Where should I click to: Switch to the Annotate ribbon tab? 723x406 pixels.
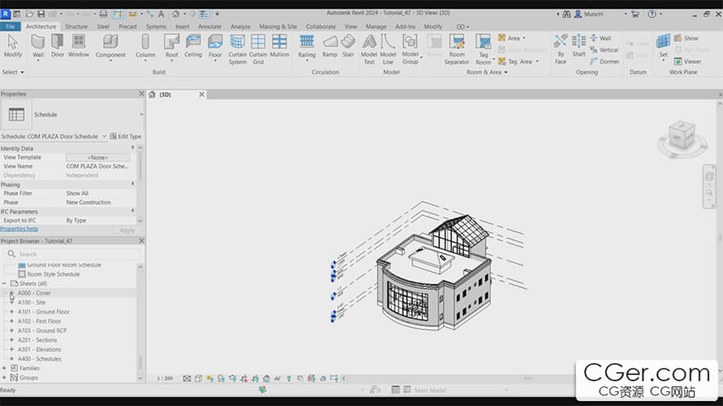[210, 27]
